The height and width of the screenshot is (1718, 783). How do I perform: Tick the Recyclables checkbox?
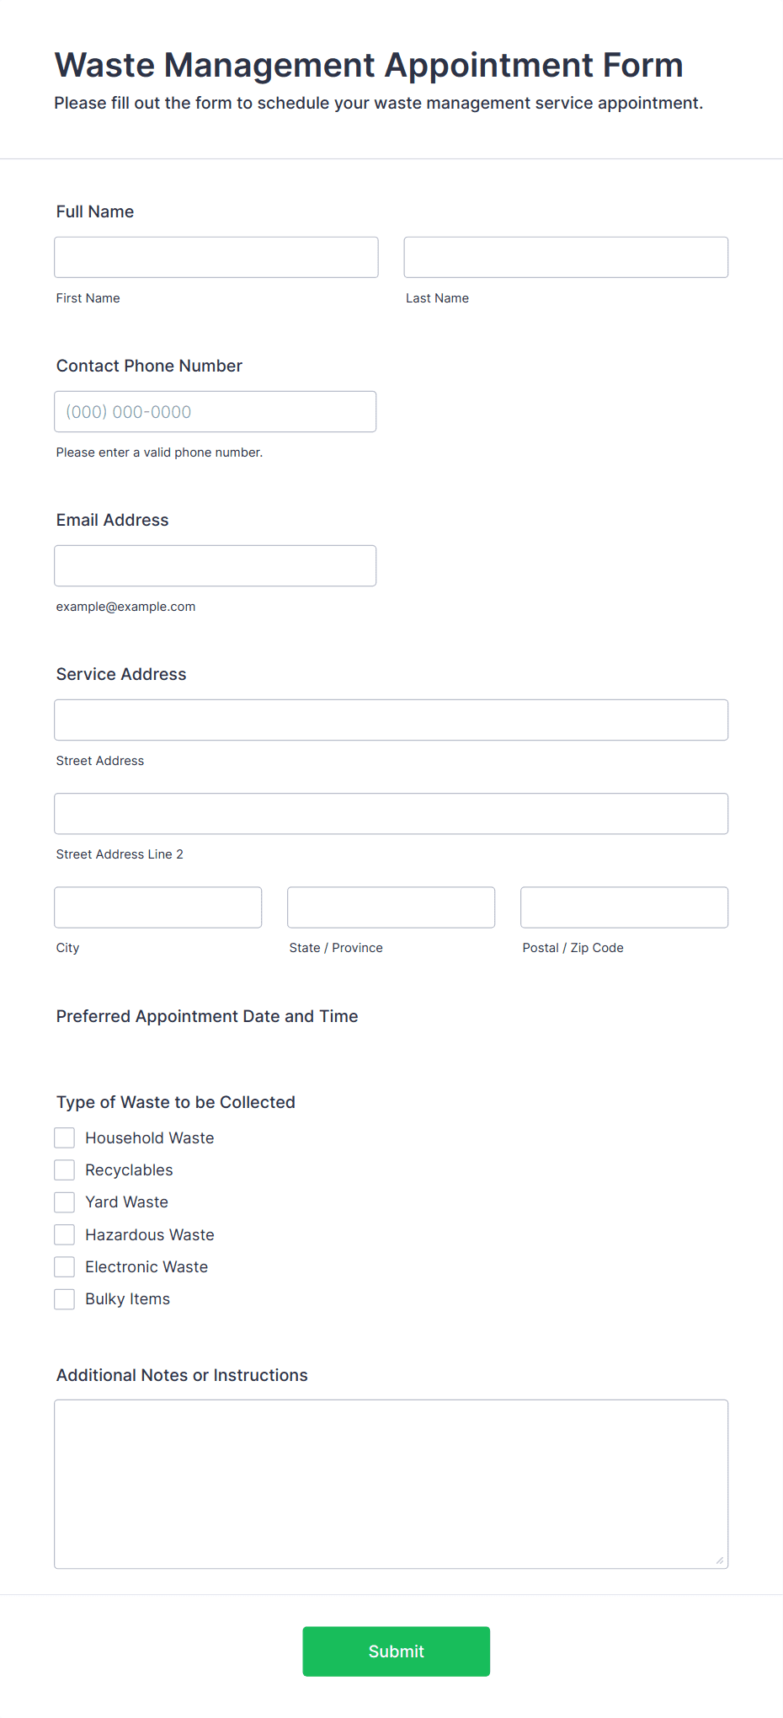click(65, 1169)
